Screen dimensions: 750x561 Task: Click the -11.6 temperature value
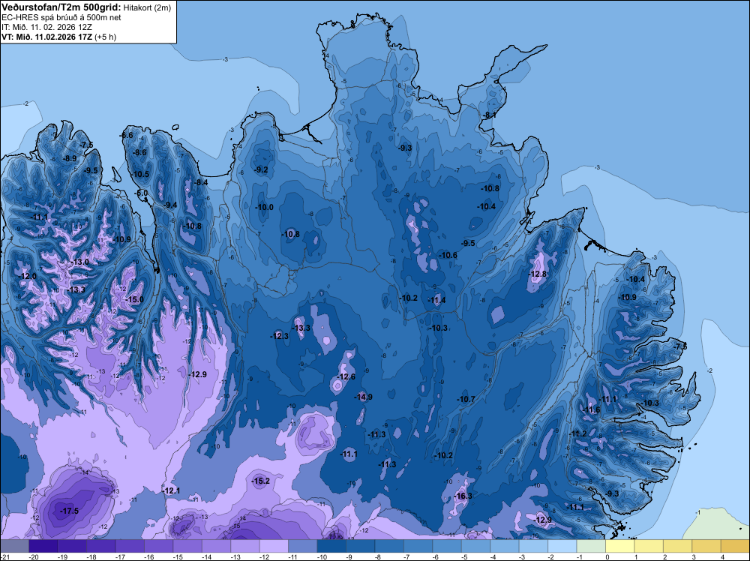(591, 409)
